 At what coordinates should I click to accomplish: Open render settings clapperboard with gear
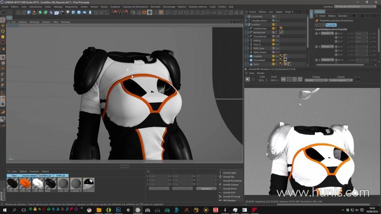click(x=125, y=12)
